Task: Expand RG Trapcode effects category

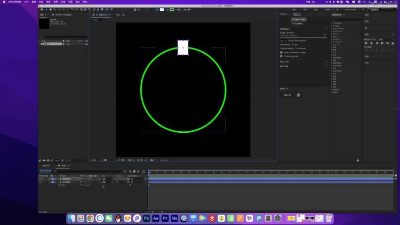Action: [x=332, y=41]
